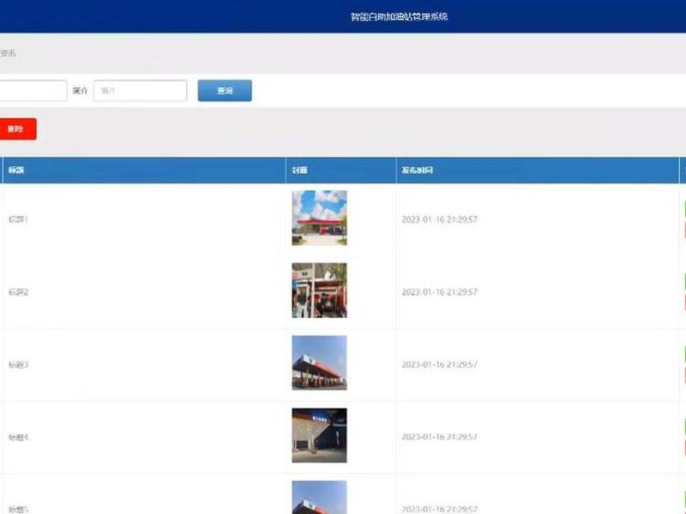Image resolution: width=686 pixels, height=514 pixels.
Task: Select the 标题3 row title
Action: (x=18, y=364)
